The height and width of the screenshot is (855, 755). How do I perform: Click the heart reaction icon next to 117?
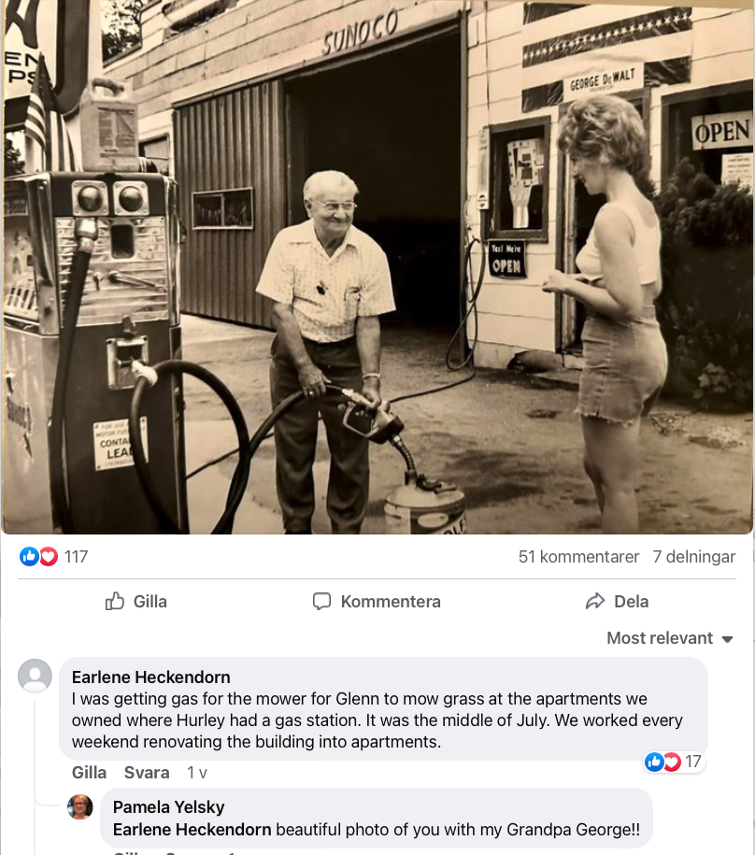[48, 556]
